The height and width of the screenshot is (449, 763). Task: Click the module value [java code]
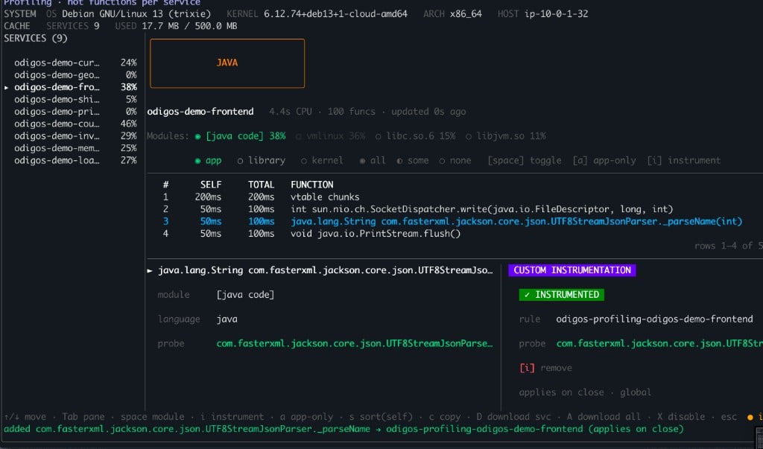click(245, 294)
